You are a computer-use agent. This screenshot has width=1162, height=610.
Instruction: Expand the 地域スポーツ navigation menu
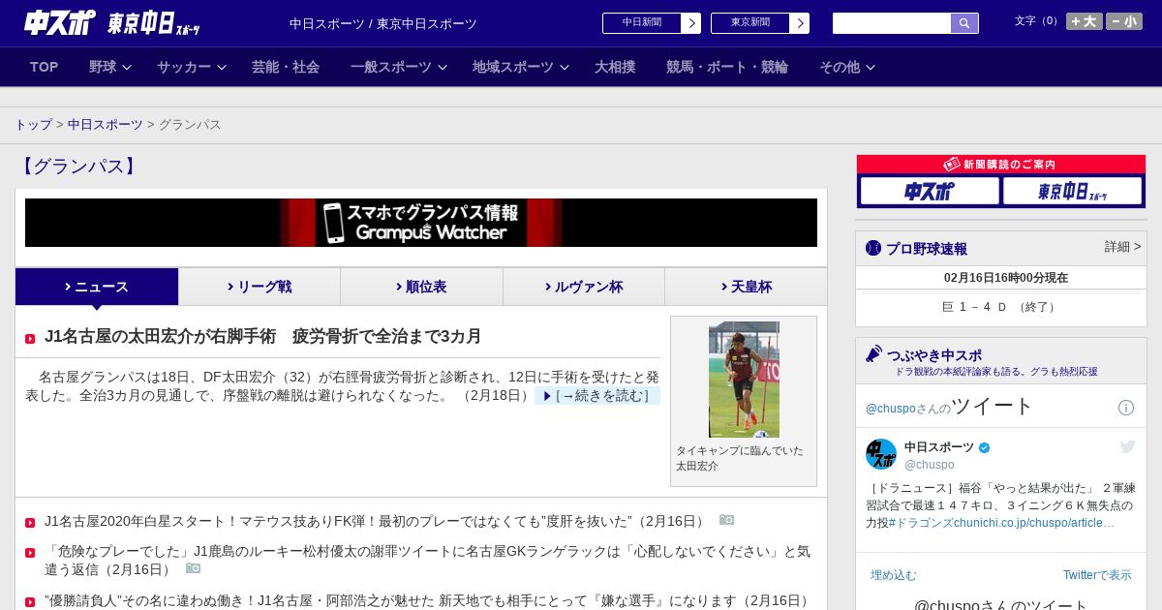click(521, 67)
